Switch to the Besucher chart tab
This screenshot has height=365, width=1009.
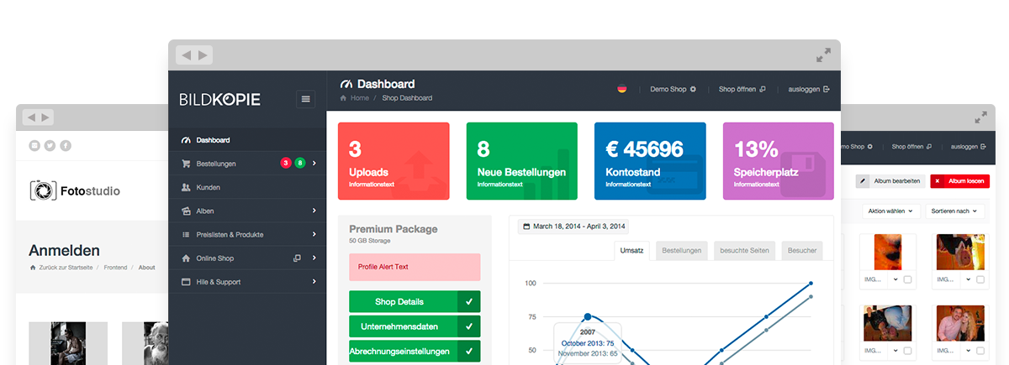click(801, 250)
